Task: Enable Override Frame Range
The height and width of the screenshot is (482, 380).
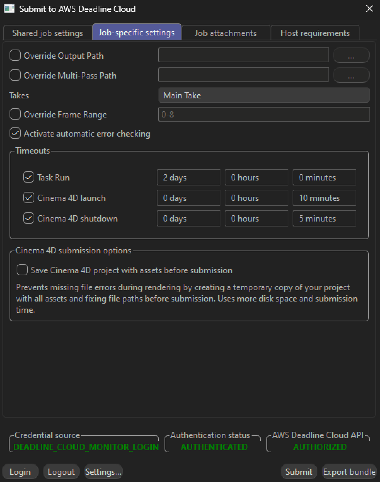Action: click(x=15, y=114)
